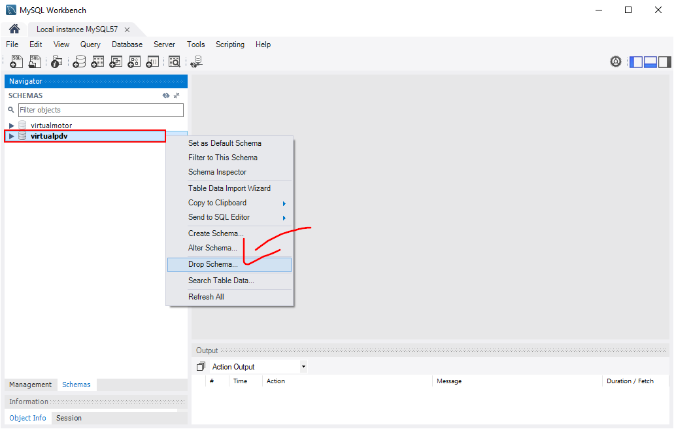Image resolution: width=674 pixels, height=429 pixels.
Task: Click the Action Output copy icon
Action: (201, 366)
